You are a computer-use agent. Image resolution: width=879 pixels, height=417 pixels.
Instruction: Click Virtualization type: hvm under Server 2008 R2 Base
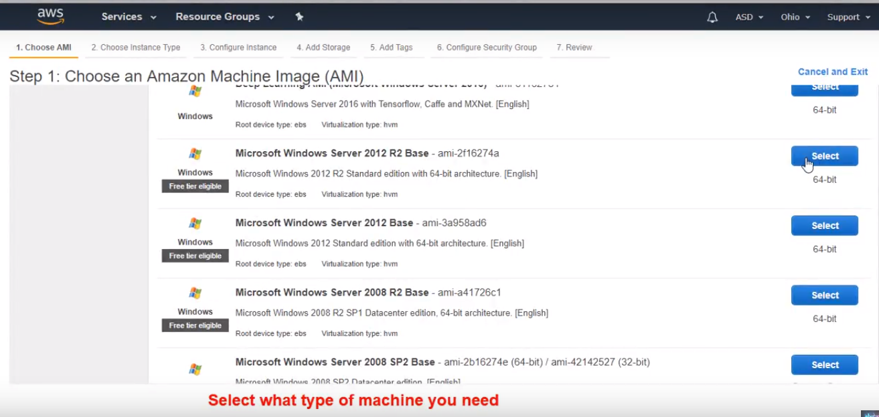[x=359, y=333]
